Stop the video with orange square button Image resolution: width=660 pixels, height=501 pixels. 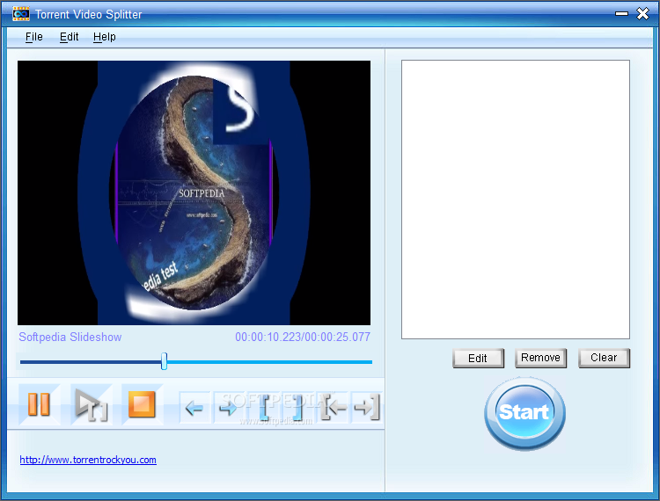pos(142,404)
